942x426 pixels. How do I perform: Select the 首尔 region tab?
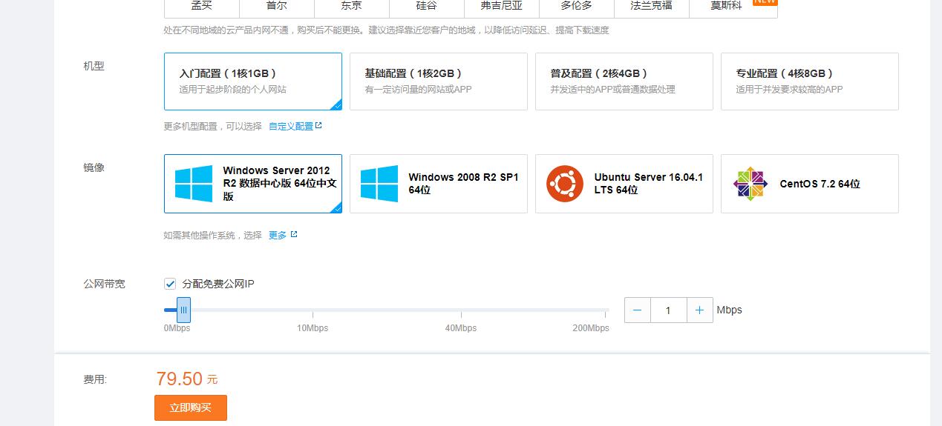[277, 7]
